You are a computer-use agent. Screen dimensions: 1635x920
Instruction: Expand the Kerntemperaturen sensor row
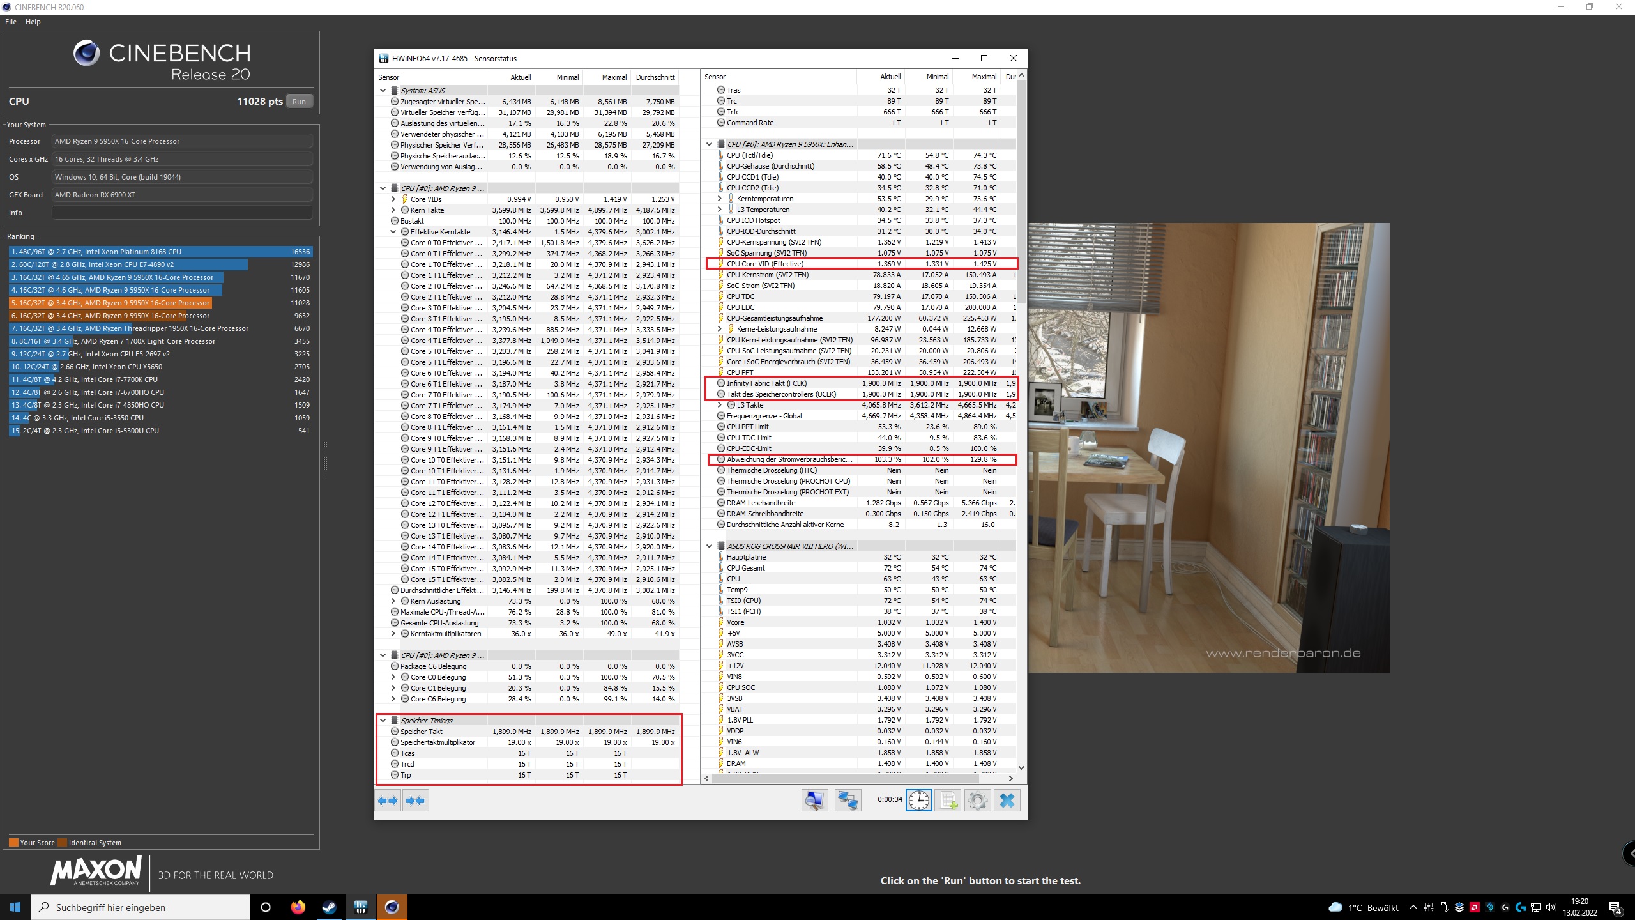coord(719,199)
